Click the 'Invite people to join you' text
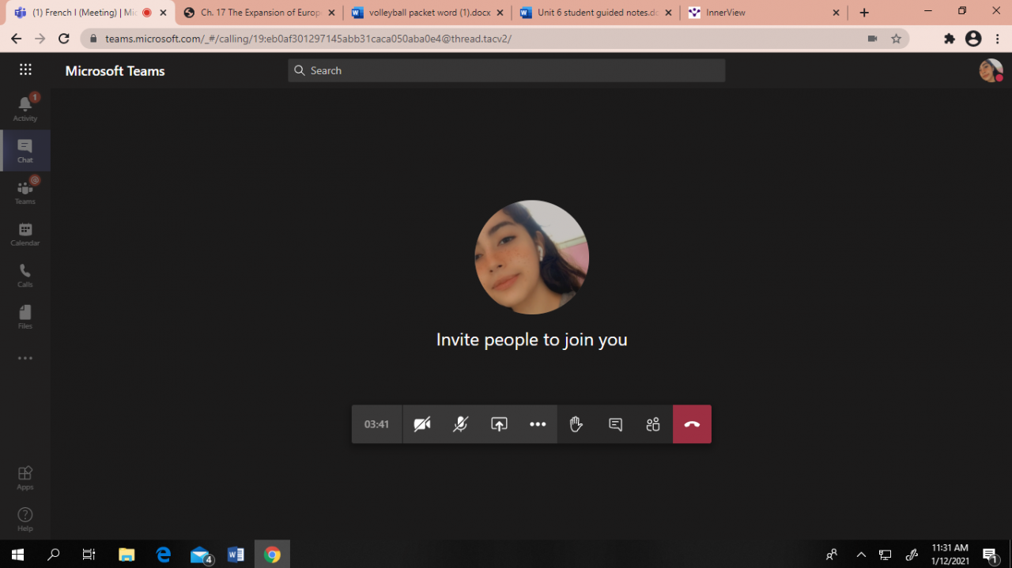Screen dimensions: 1012x568 531,340
